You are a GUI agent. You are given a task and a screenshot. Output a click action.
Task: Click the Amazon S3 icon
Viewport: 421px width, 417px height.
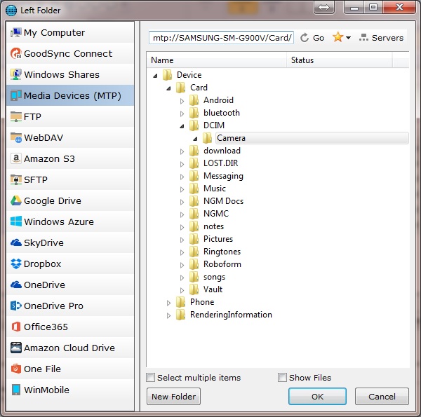click(x=16, y=158)
